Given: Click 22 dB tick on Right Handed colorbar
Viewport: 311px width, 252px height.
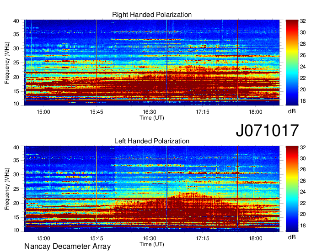Looking at the screenshot, I should [303, 78].
